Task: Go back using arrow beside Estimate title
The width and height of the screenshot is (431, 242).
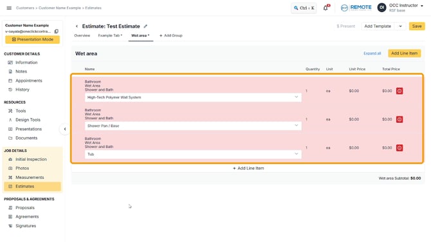Action: point(77,26)
